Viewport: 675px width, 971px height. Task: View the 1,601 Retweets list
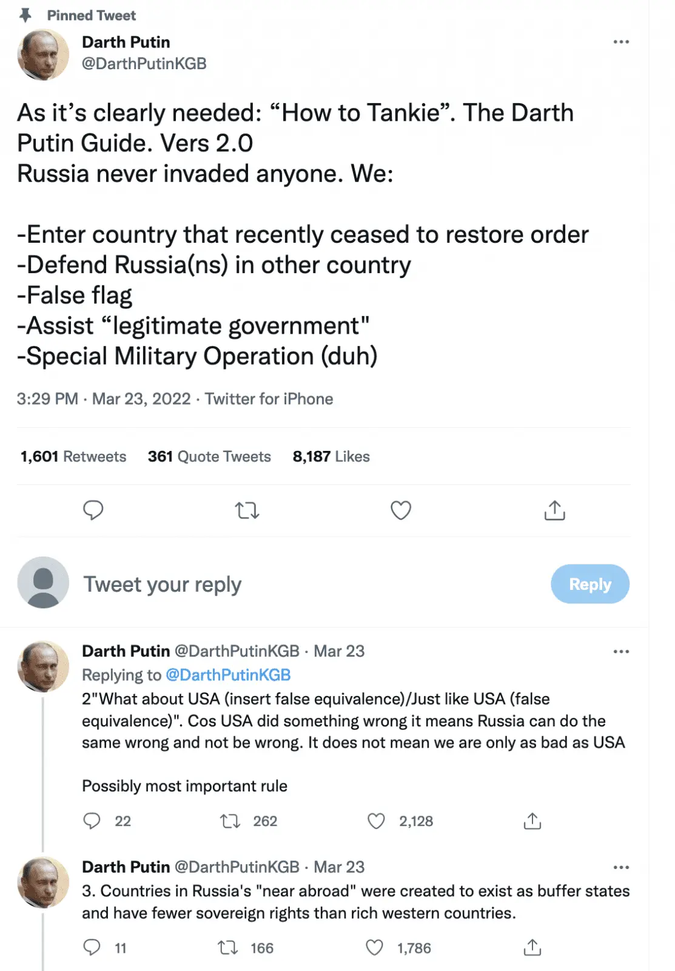coord(73,456)
